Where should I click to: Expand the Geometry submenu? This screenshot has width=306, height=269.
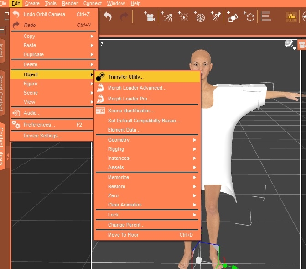point(146,140)
